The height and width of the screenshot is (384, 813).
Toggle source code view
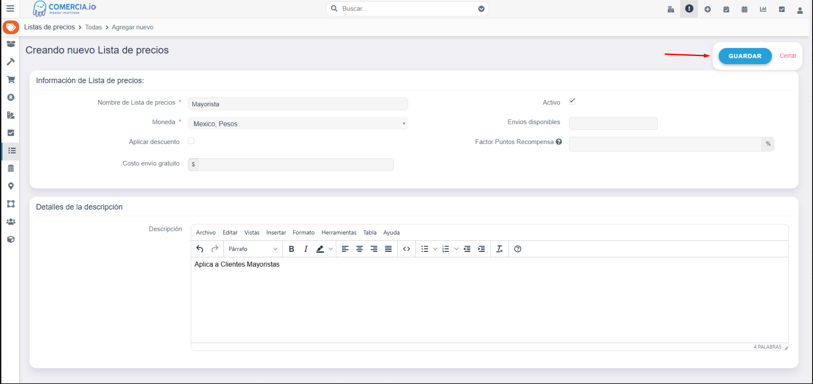[x=406, y=249]
